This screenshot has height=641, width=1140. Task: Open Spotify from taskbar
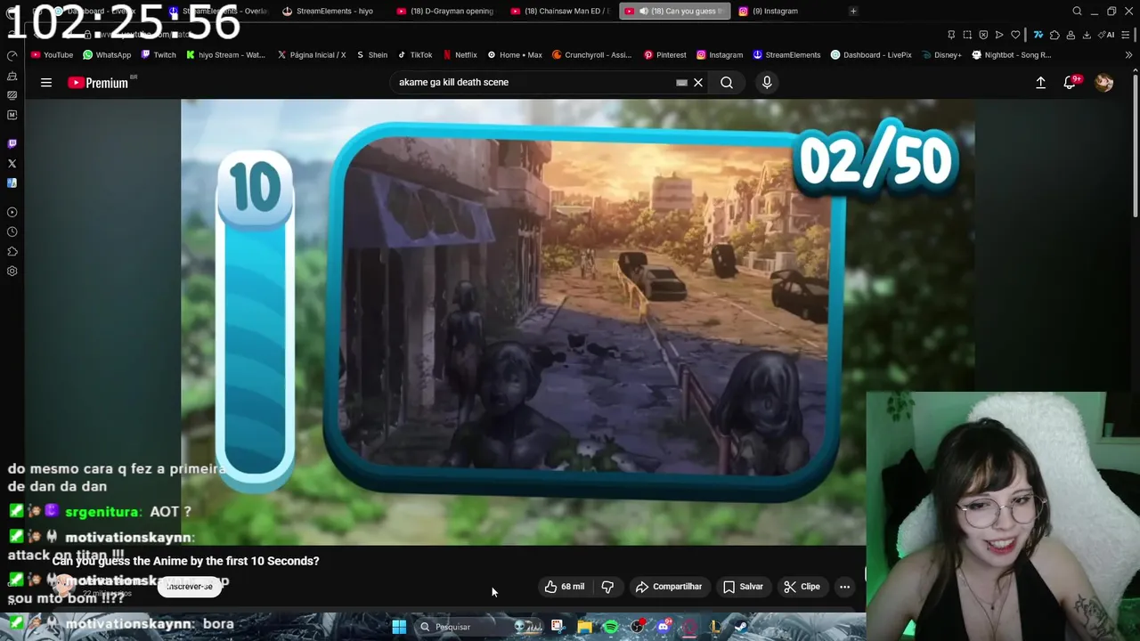[x=611, y=627]
